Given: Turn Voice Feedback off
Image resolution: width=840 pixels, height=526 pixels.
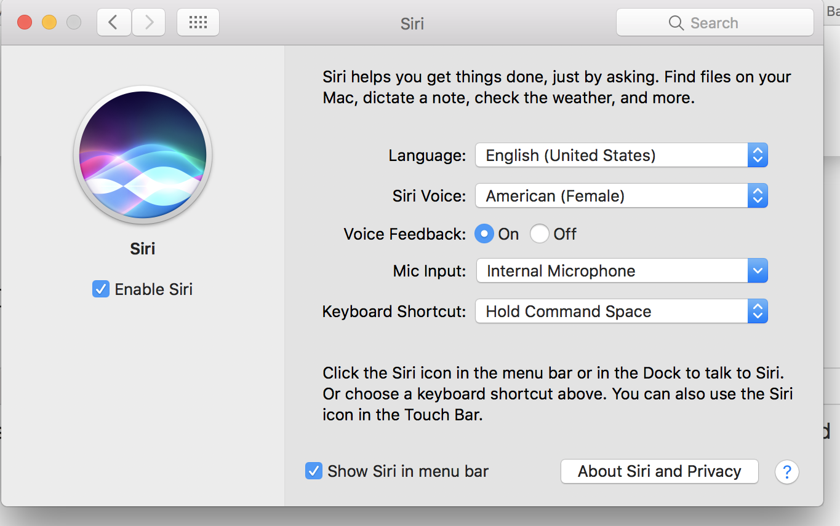Looking at the screenshot, I should [x=540, y=234].
